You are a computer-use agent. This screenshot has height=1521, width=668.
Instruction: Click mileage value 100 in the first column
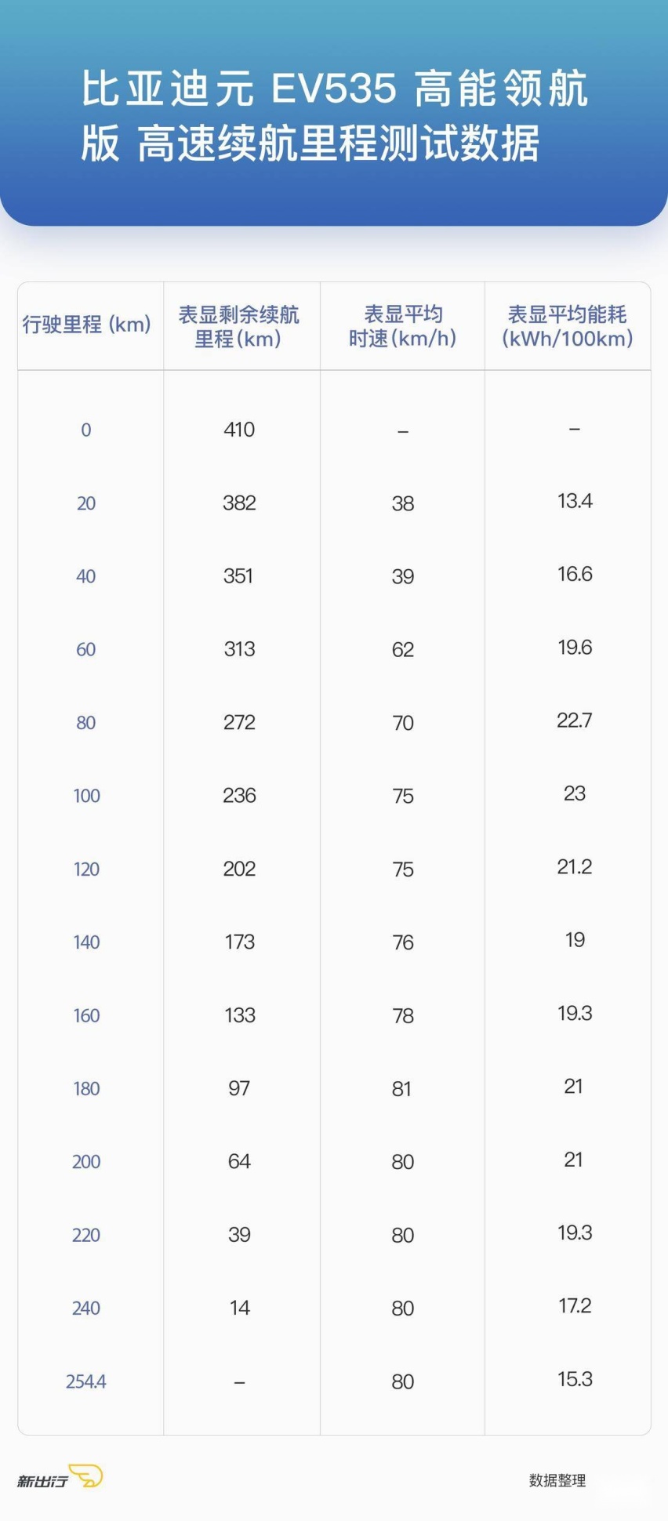86,796
